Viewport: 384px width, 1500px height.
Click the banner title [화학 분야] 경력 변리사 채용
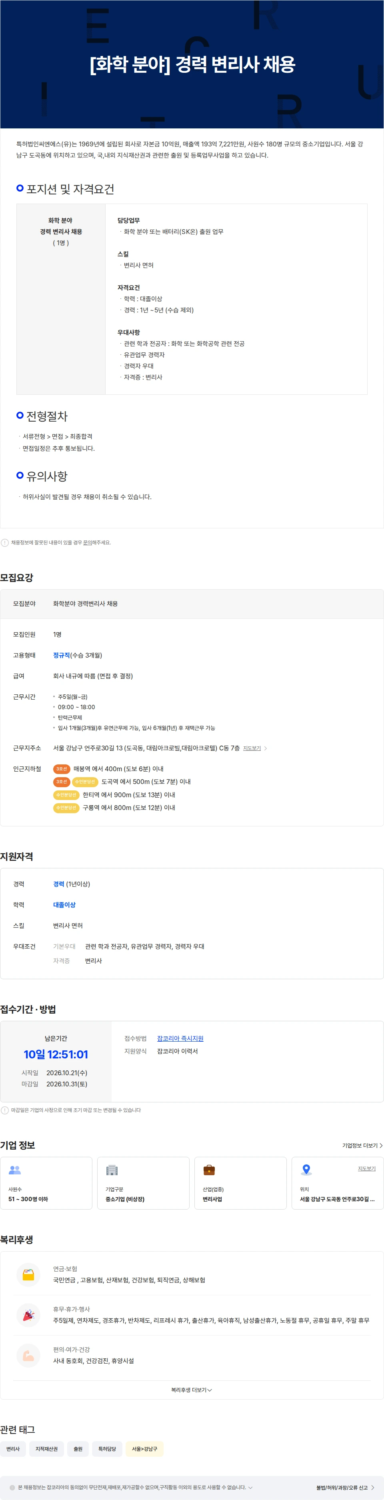[x=192, y=64]
